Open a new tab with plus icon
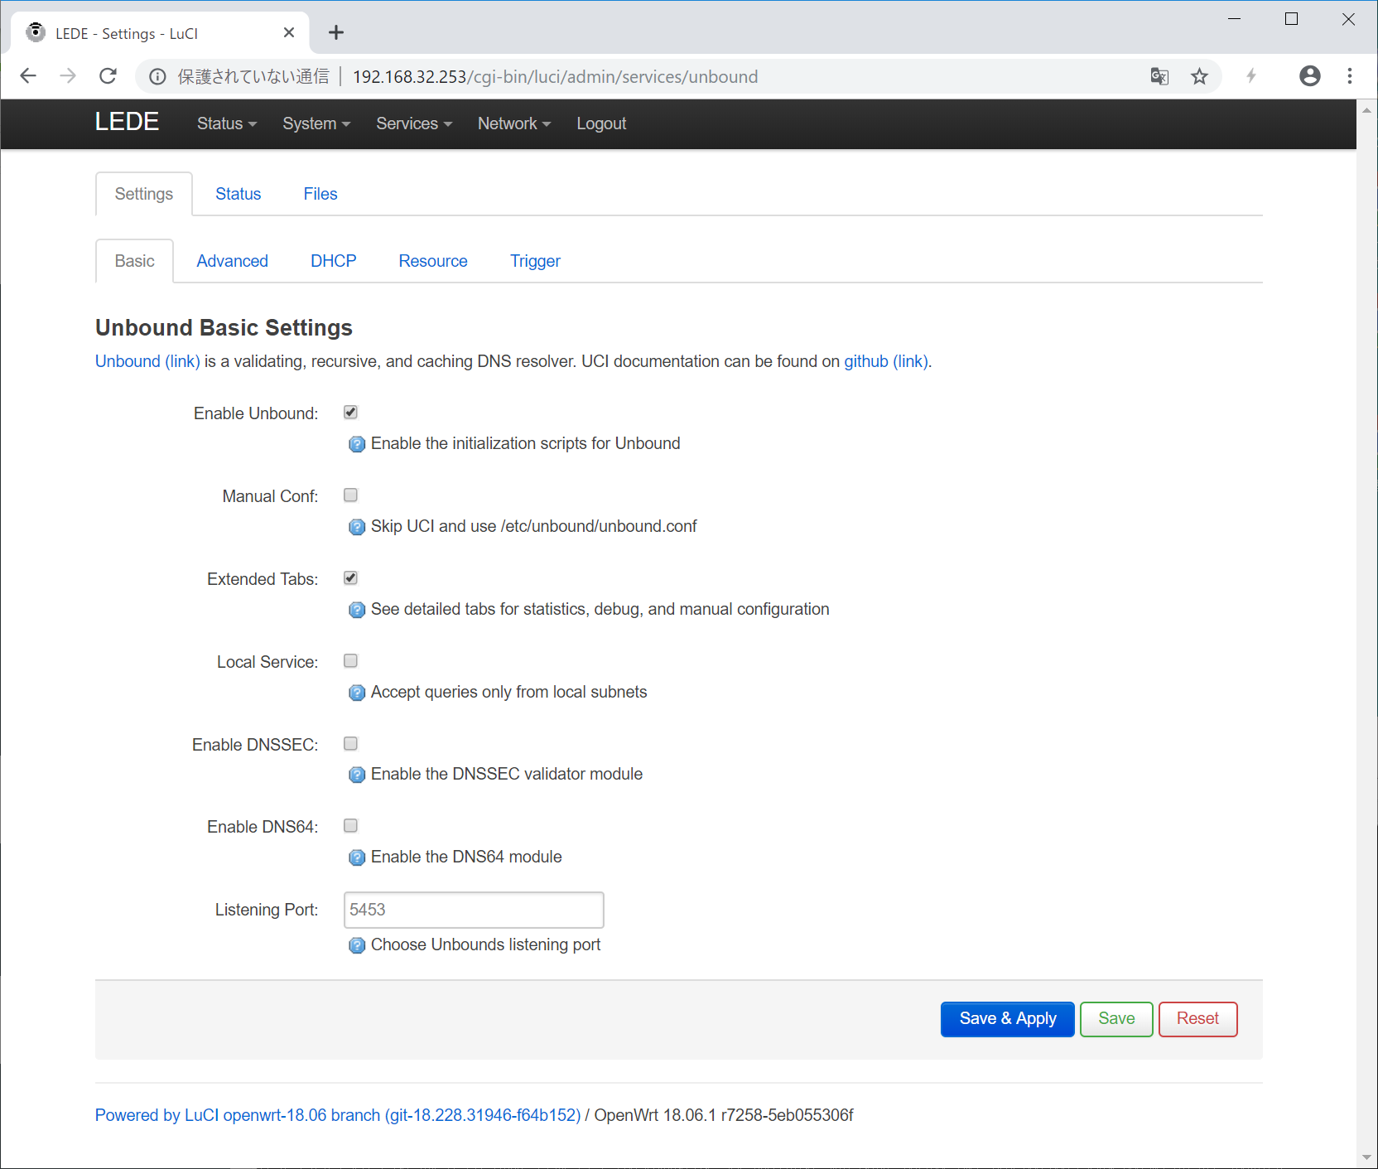The height and width of the screenshot is (1169, 1378). [x=335, y=32]
